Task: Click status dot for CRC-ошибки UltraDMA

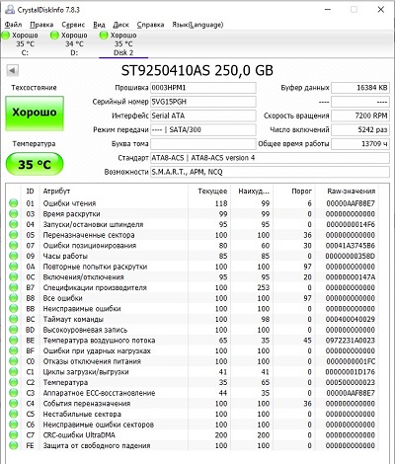Action: (x=14, y=435)
